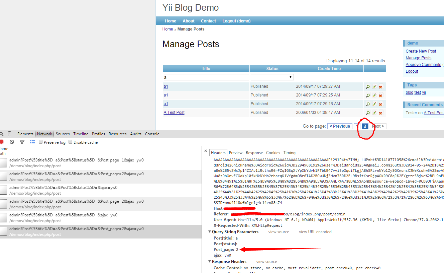
Task: Enable the Preserve log checkbox
Action: coord(40,142)
